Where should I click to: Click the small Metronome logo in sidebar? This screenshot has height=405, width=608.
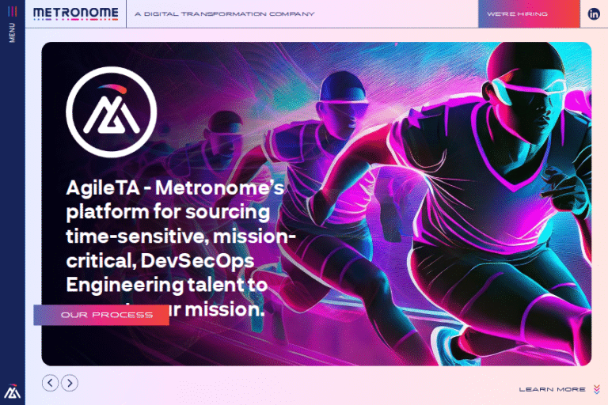(x=12, y=391)
